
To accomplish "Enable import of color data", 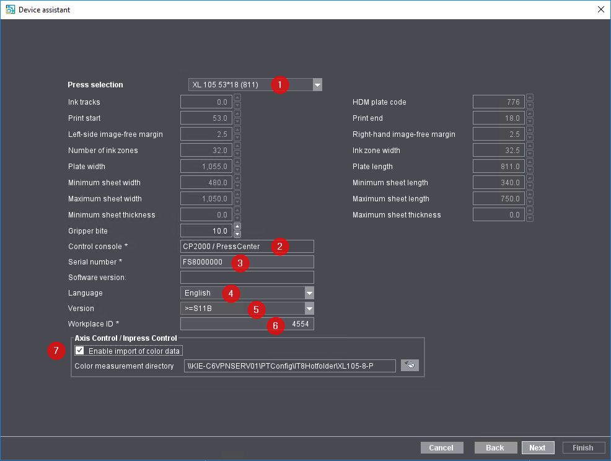I will [x=79, y=350].
